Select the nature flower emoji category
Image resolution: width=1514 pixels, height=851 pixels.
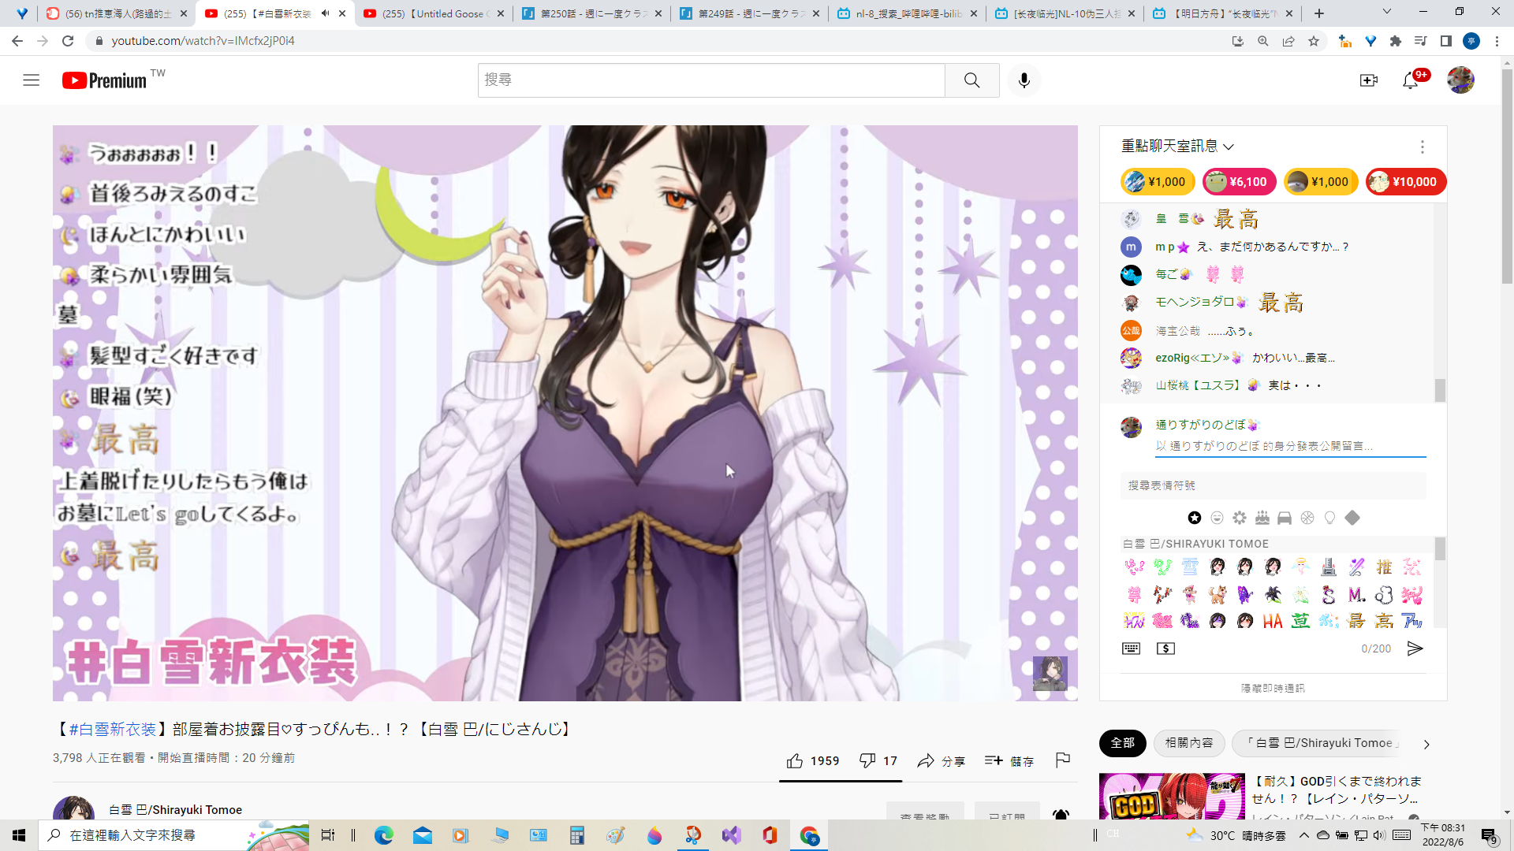(x=1240, y=518)
